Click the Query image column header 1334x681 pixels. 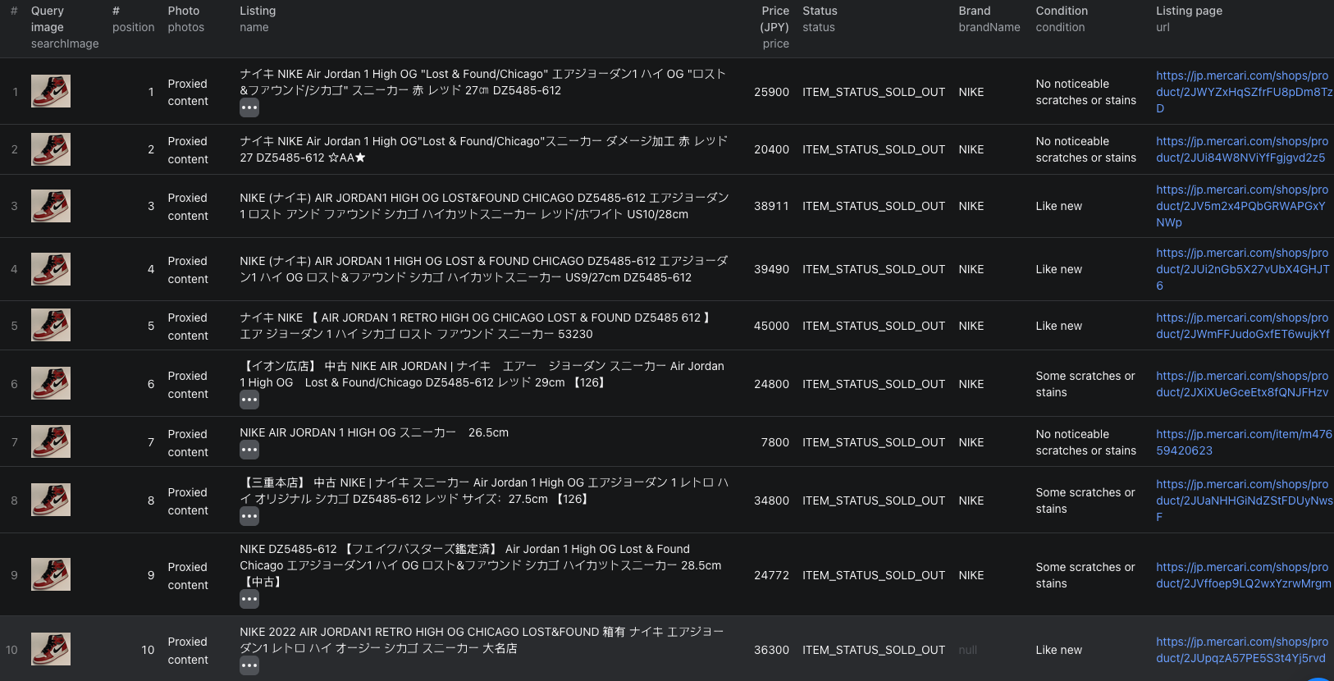(x=65, y=27)
